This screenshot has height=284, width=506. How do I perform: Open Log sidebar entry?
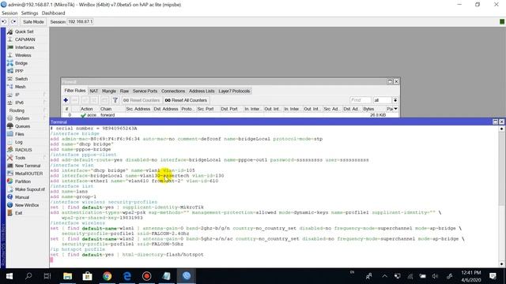(x=18, y=142)
